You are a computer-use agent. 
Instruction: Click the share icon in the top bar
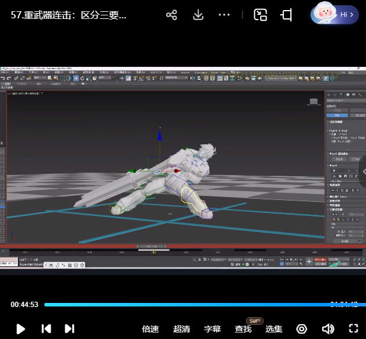pyautogui.click(x=171, y=15)
